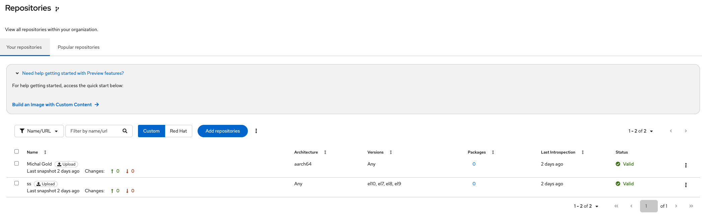Sort by Architecture column sort icon
The width and height of the screenshot is (702, 216).
[325, 152]
